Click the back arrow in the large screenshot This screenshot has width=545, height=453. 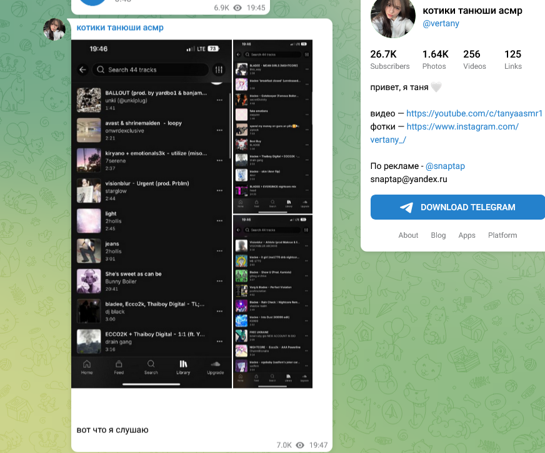pyautogui.click(x=82, y=69)
